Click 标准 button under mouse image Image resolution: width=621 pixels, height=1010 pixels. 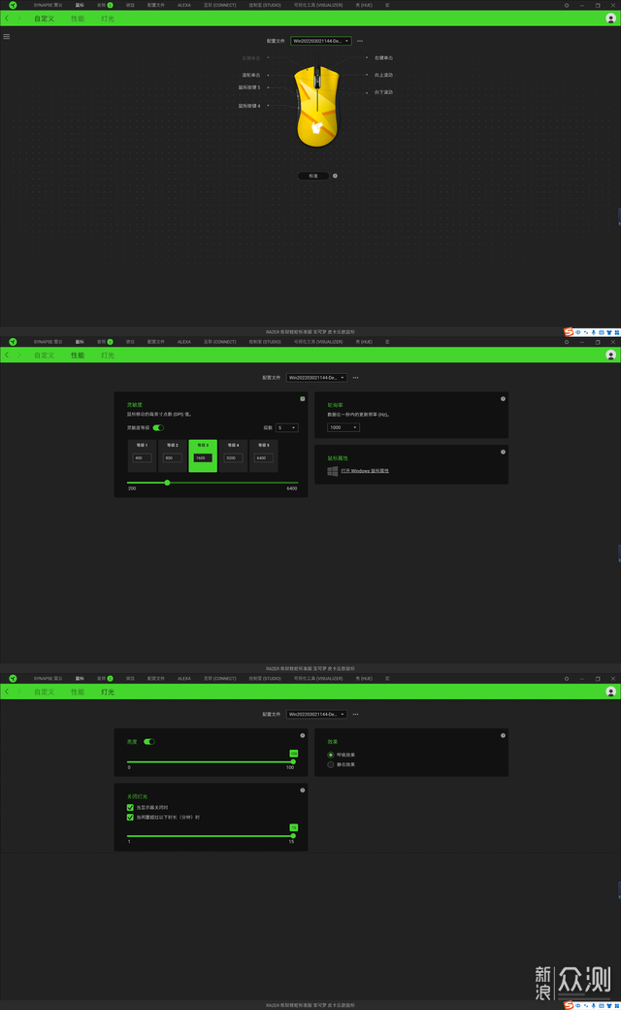313,176
